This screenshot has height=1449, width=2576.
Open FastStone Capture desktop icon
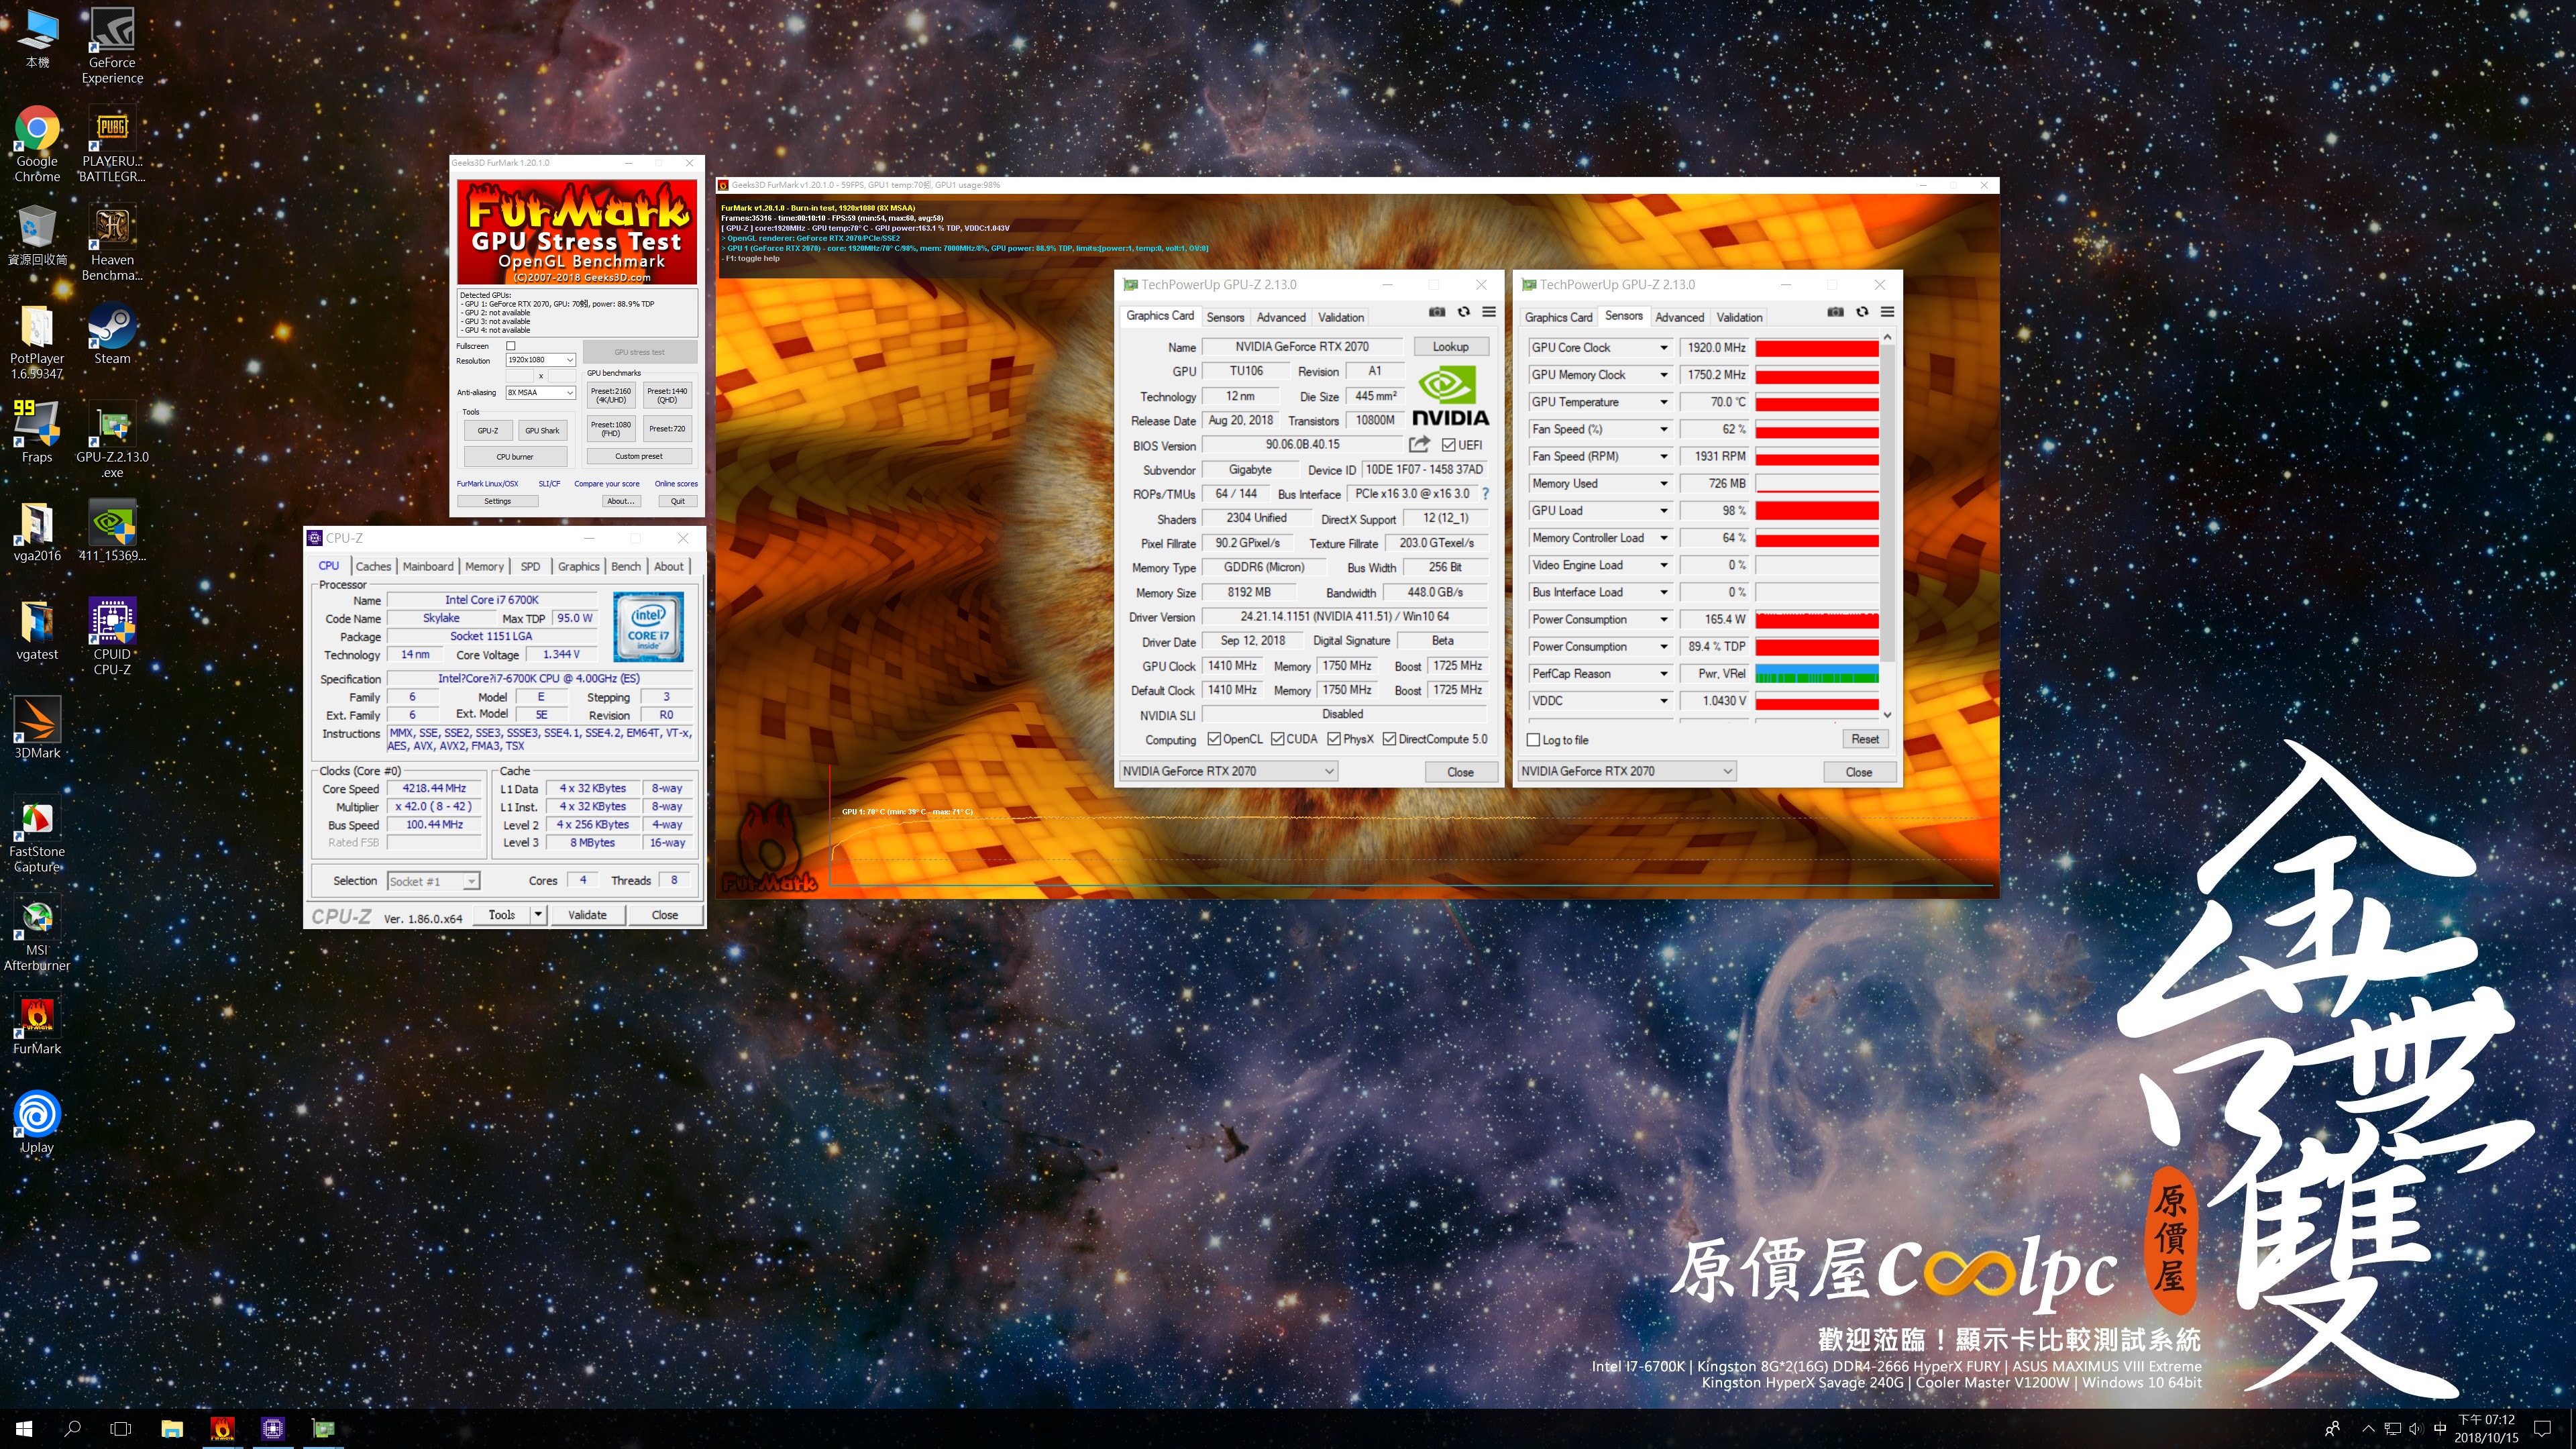pyautogui.click(x=37, y=835)
